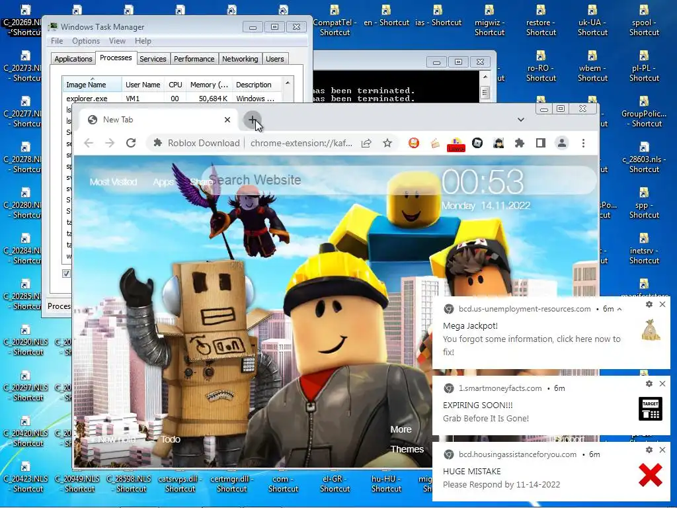The height and width of the screenshot is (508, 677).
Task: Click the Todo link
Action: [x=171, y=439]
